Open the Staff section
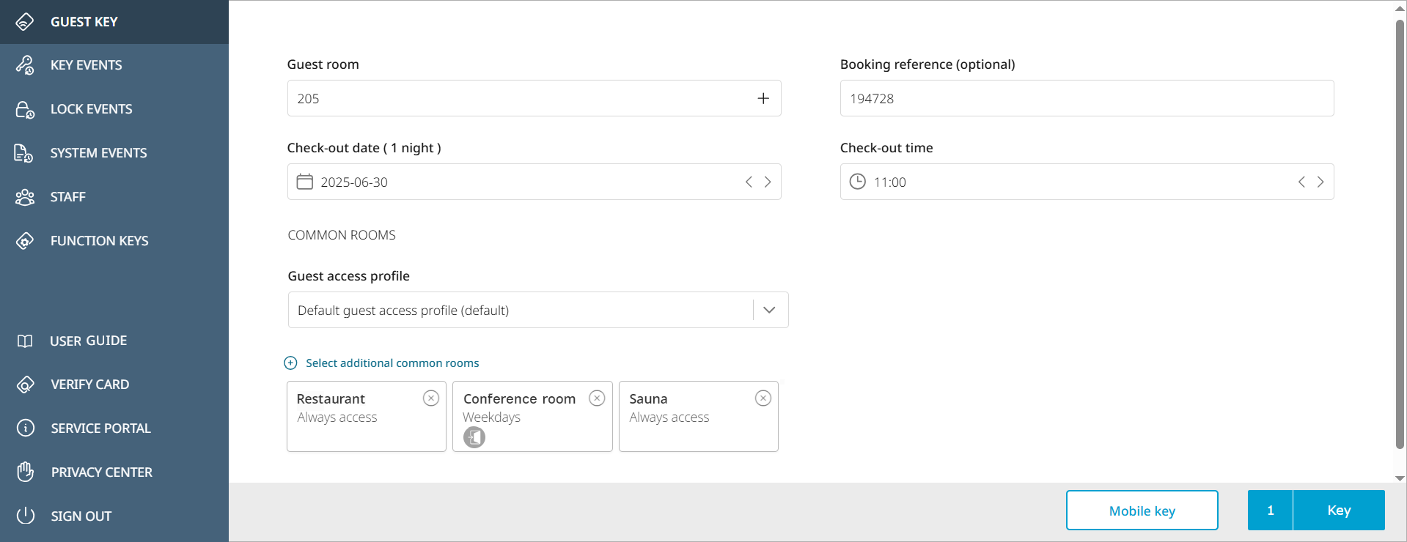1407x542 pixels. (67, 197)
